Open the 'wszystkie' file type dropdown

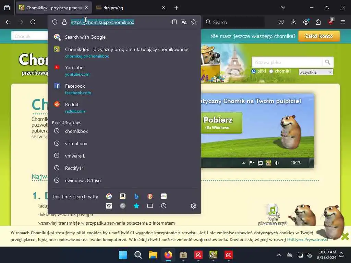coord(316,72)
